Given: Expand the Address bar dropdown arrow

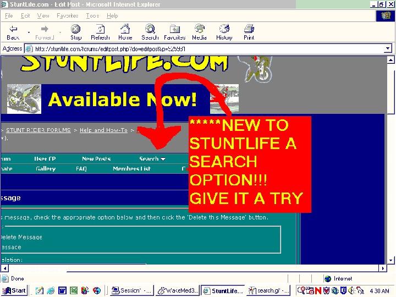Looking at the screenshot, I should pos(388,48).
